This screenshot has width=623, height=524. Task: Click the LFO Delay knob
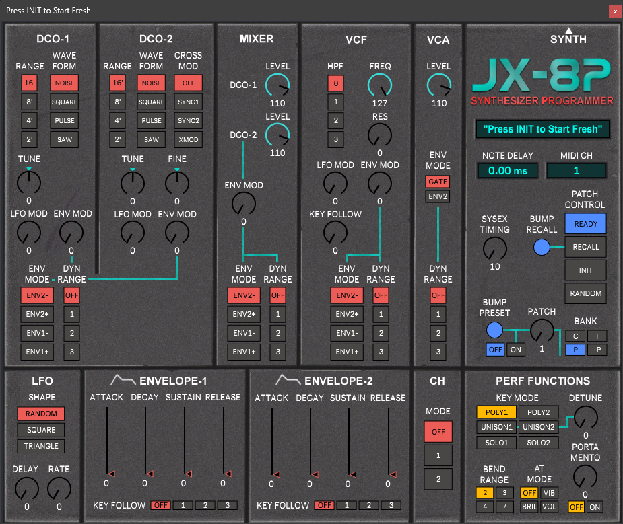click(x=27, y=489)
